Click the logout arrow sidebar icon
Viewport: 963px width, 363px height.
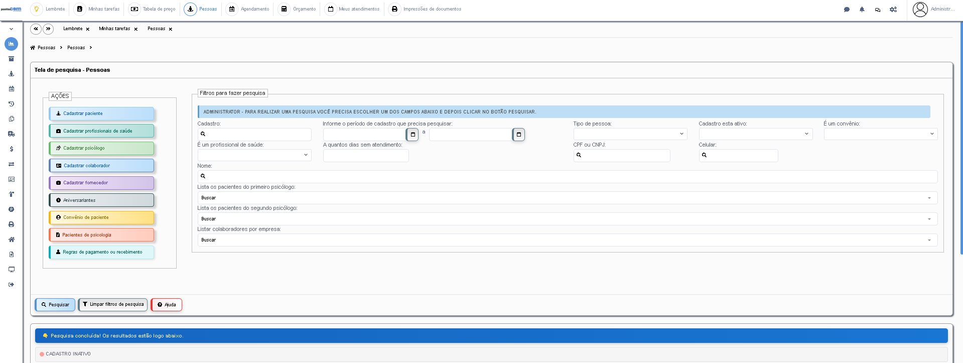pos(11,285)
